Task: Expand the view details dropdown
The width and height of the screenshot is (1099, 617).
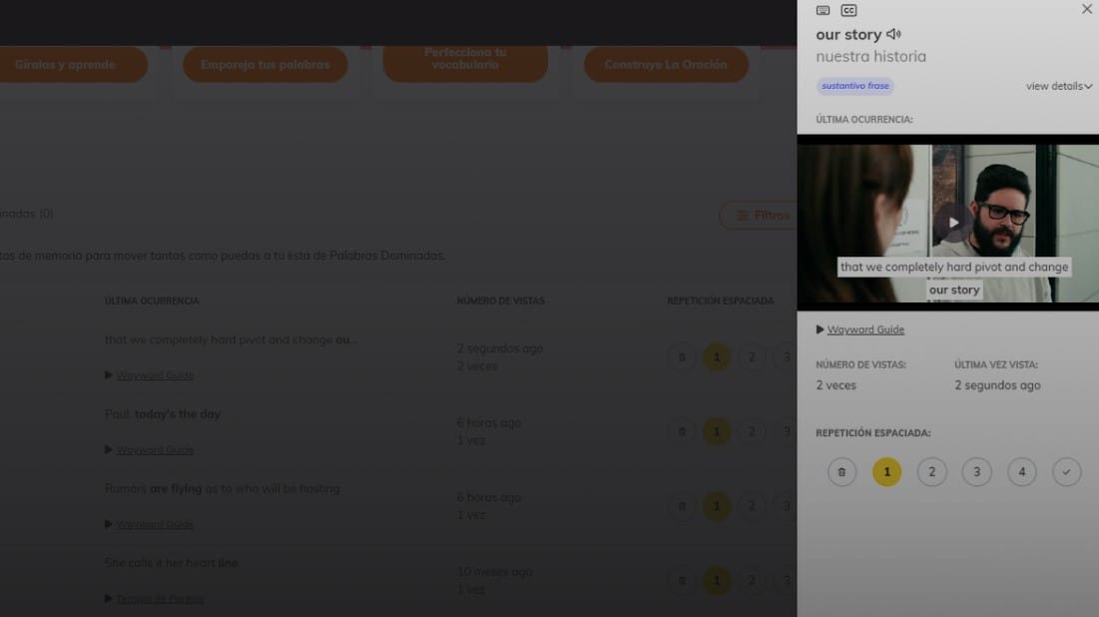Action: pos(1058,87)
